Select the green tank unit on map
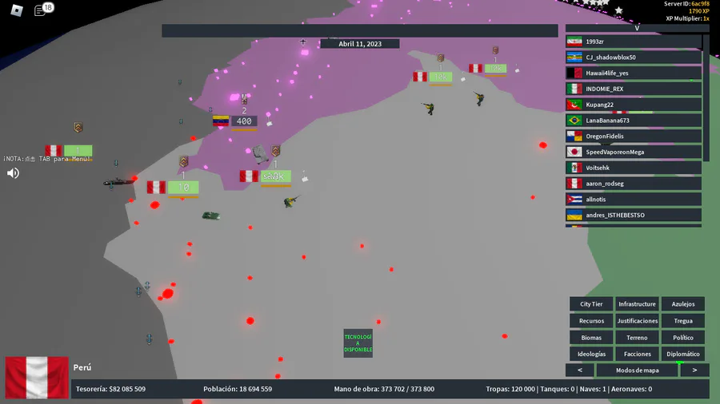 (x=210, y=216)
